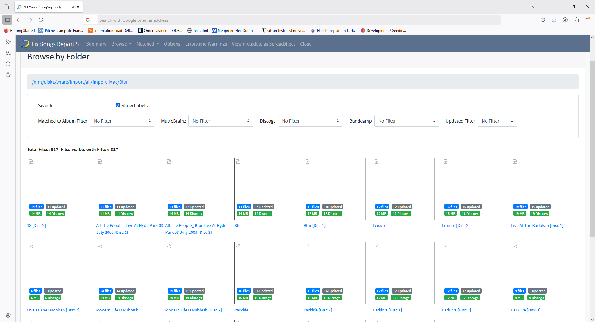Expand the Matched menu in navbar
The width and height of the screenshot is (595, 322).
tap(148, 44)
